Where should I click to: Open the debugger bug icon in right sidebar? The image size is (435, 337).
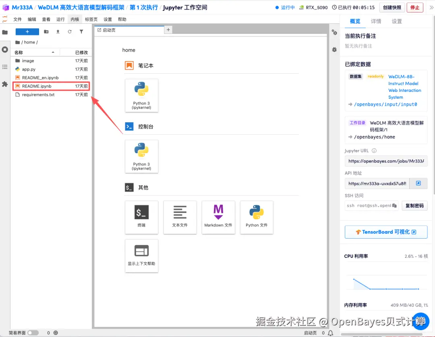334,50
